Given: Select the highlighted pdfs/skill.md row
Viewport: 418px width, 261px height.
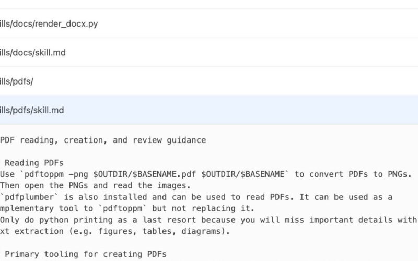Looking at the screenshot, I should (x=32, y=110).
